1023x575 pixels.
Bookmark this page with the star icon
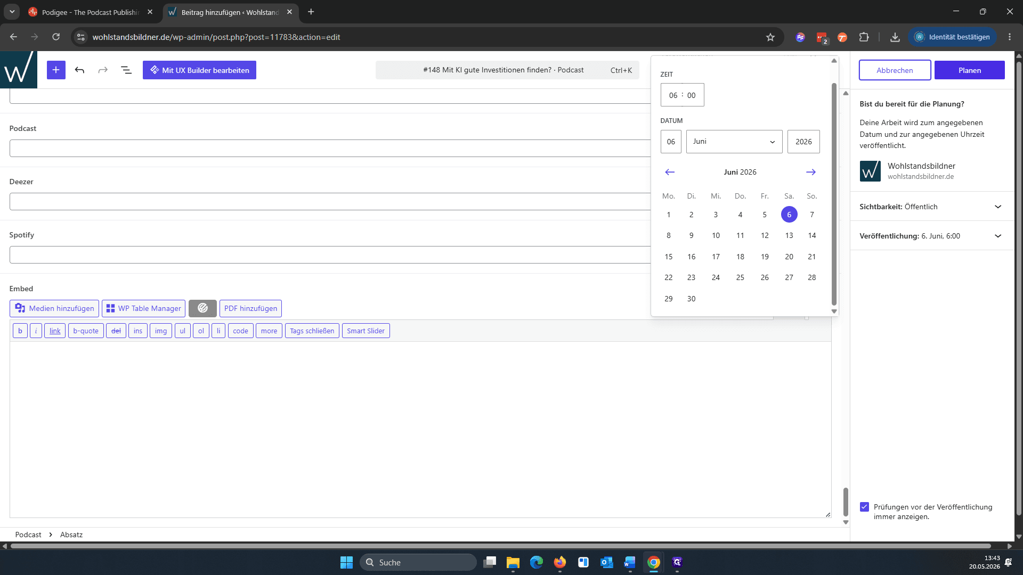click(770, 37)
